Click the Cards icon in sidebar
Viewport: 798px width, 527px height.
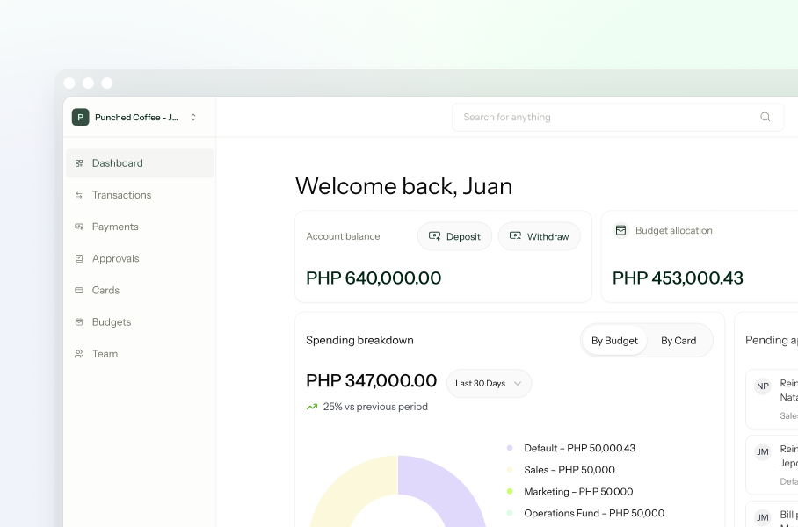(x=79, y=291)
